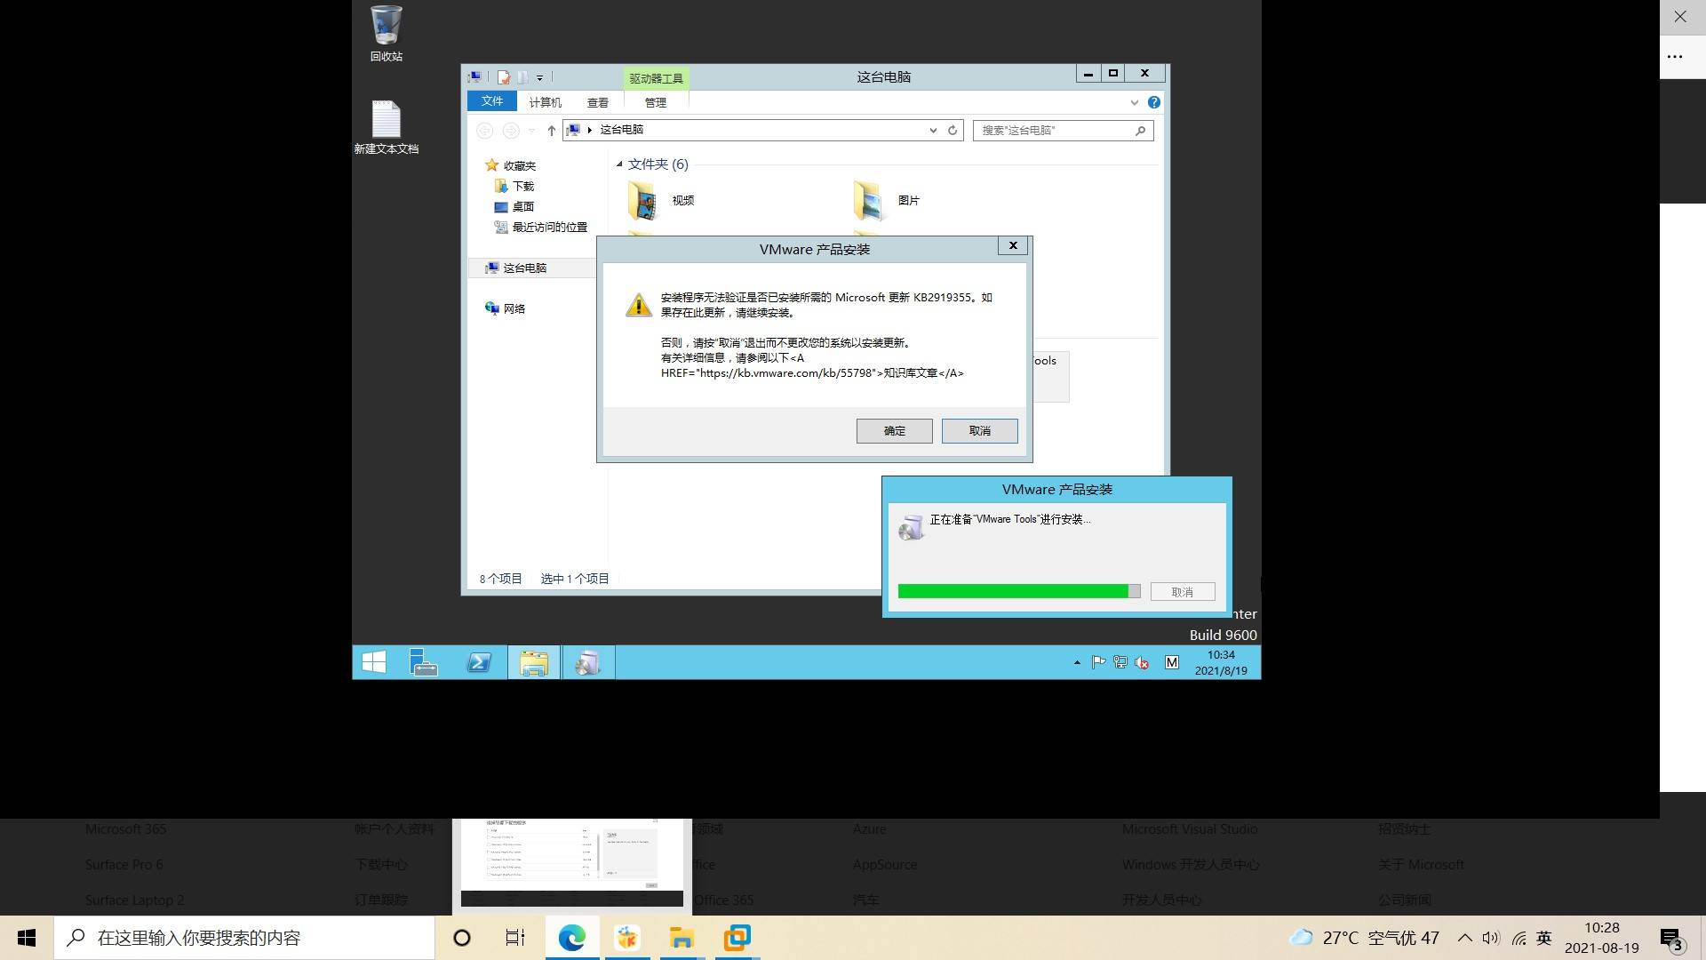Click the weather 27°C 空气优 47 widget
The height and width of the screenshot is (960, 1706).
click(x=1365, y=938)
